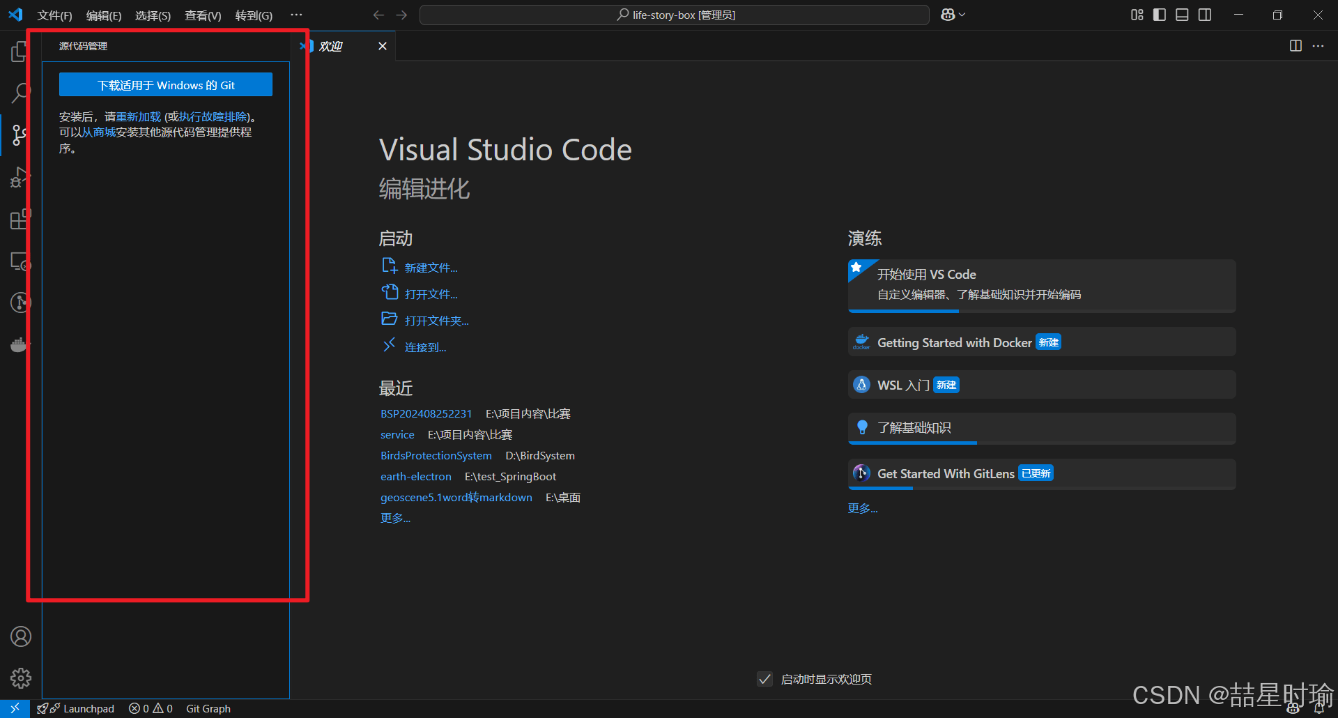This screenshot has height=718, width=1338.
Task: Open editor More Actions ellipsis menu
Action: coord(1318,46)
